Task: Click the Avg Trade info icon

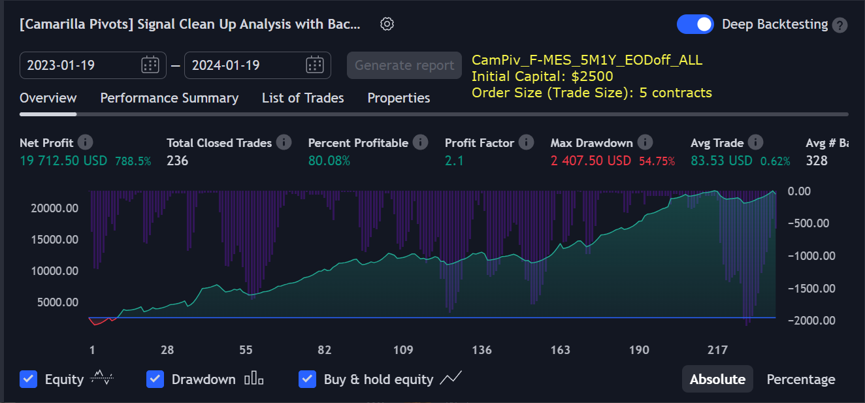Action: (755, 142)
